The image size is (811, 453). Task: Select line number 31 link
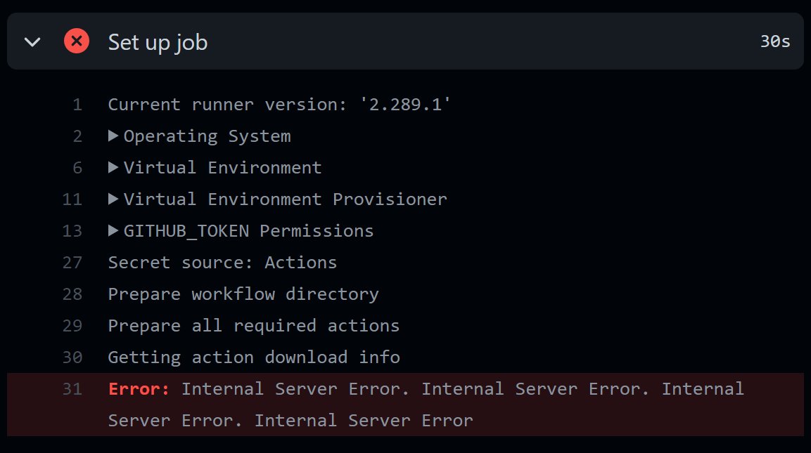coord(72,389)
